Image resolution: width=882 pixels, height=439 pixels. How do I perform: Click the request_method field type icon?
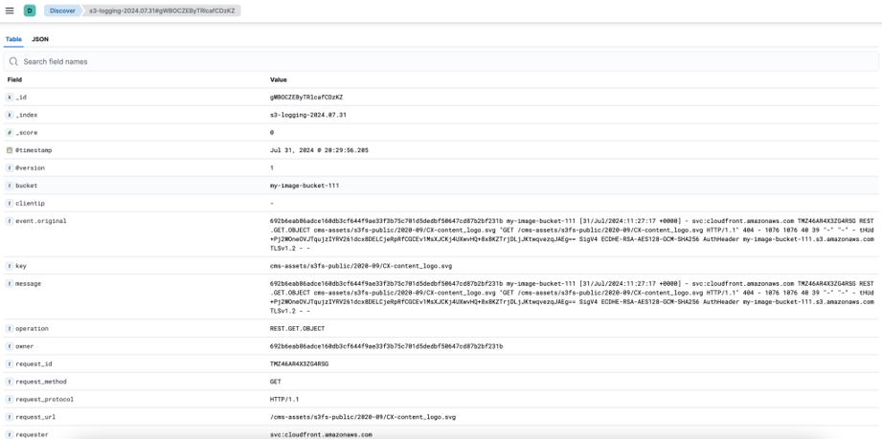click(x=9, y=382)
